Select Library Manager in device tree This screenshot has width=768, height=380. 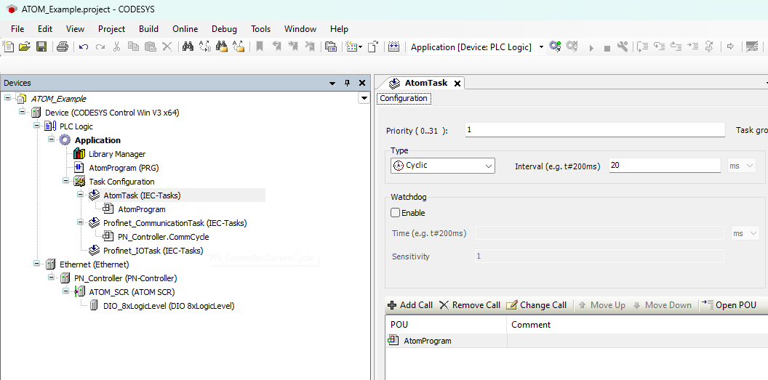tap(117, 153)
